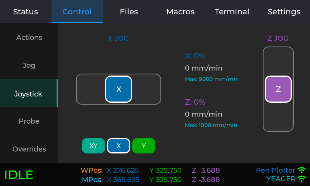Click the MPos Z coordinate value
The height and width of the screenshot is (186, 310).
click(206, 180)
